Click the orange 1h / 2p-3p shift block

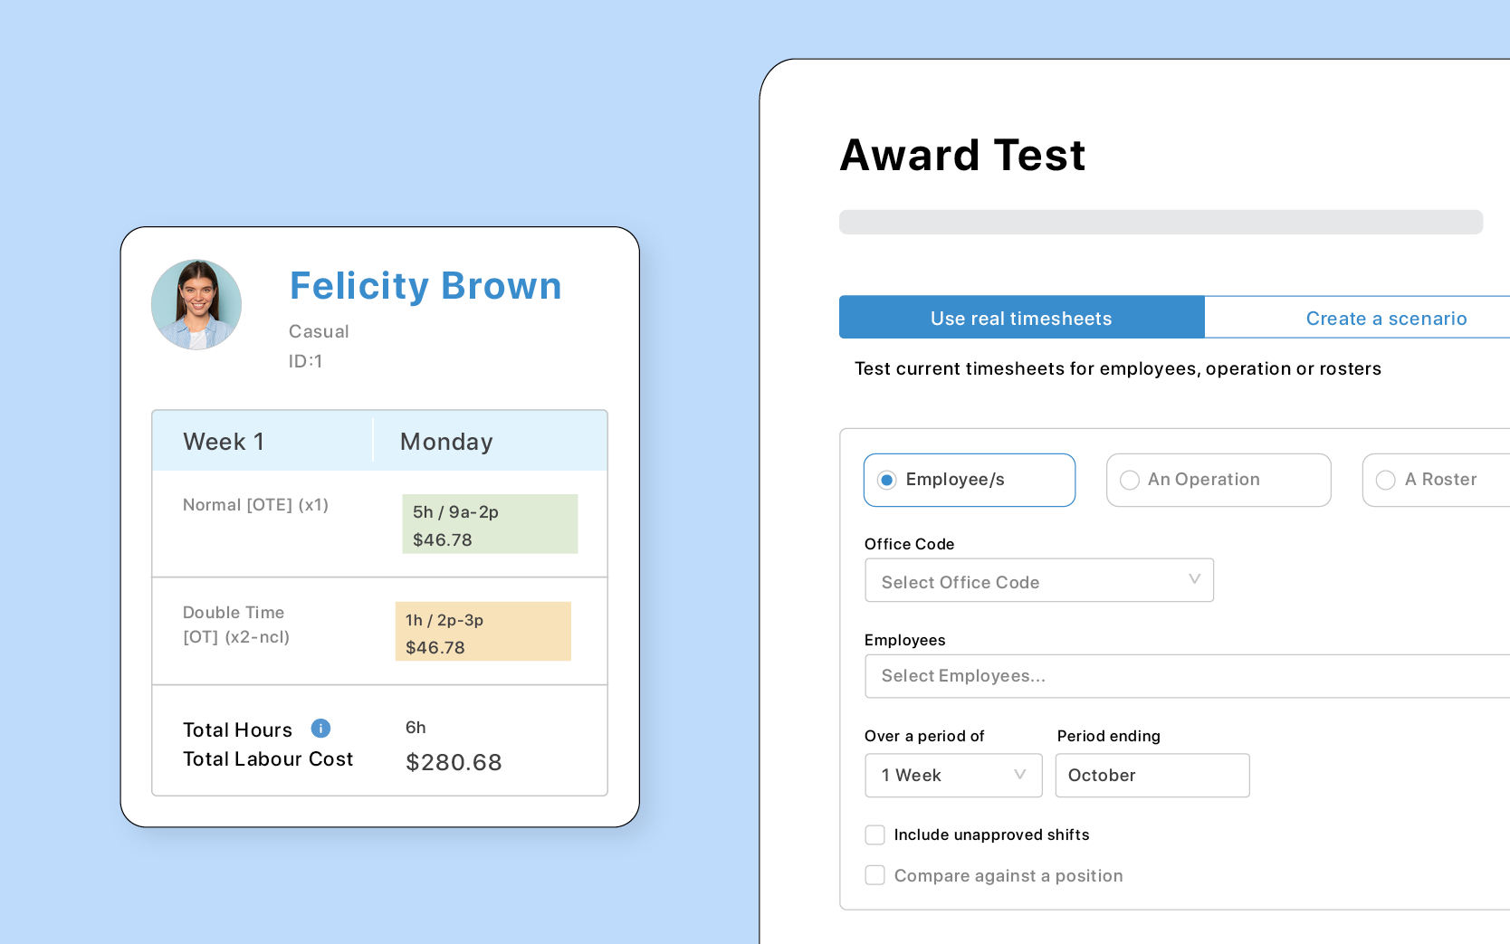483,632
